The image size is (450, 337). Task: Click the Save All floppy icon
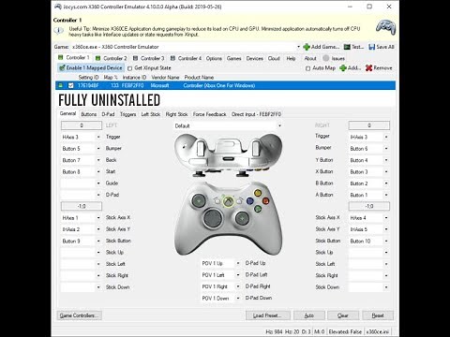[372, 47]
